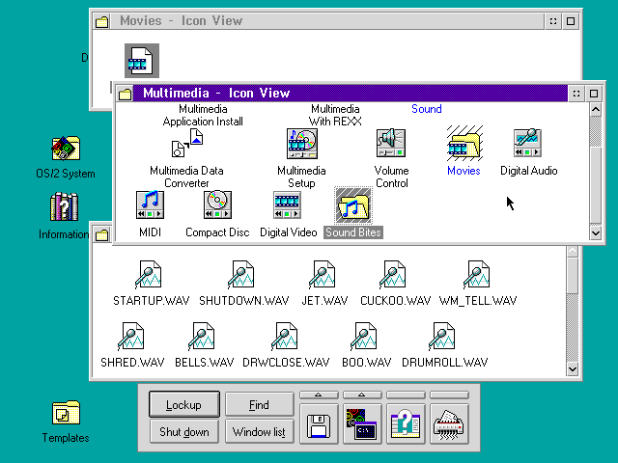The height and width of the screenshot is (463, 618).
Task: Open the Templates desktop folder
Action: point(66,413)
